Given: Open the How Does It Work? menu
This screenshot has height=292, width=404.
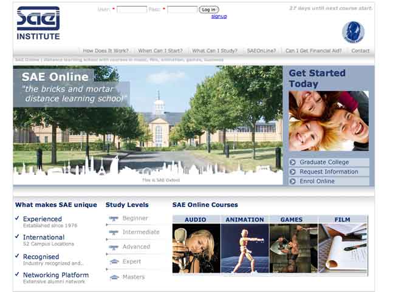Looking at the screenshot, I should (x=106, y=51).
